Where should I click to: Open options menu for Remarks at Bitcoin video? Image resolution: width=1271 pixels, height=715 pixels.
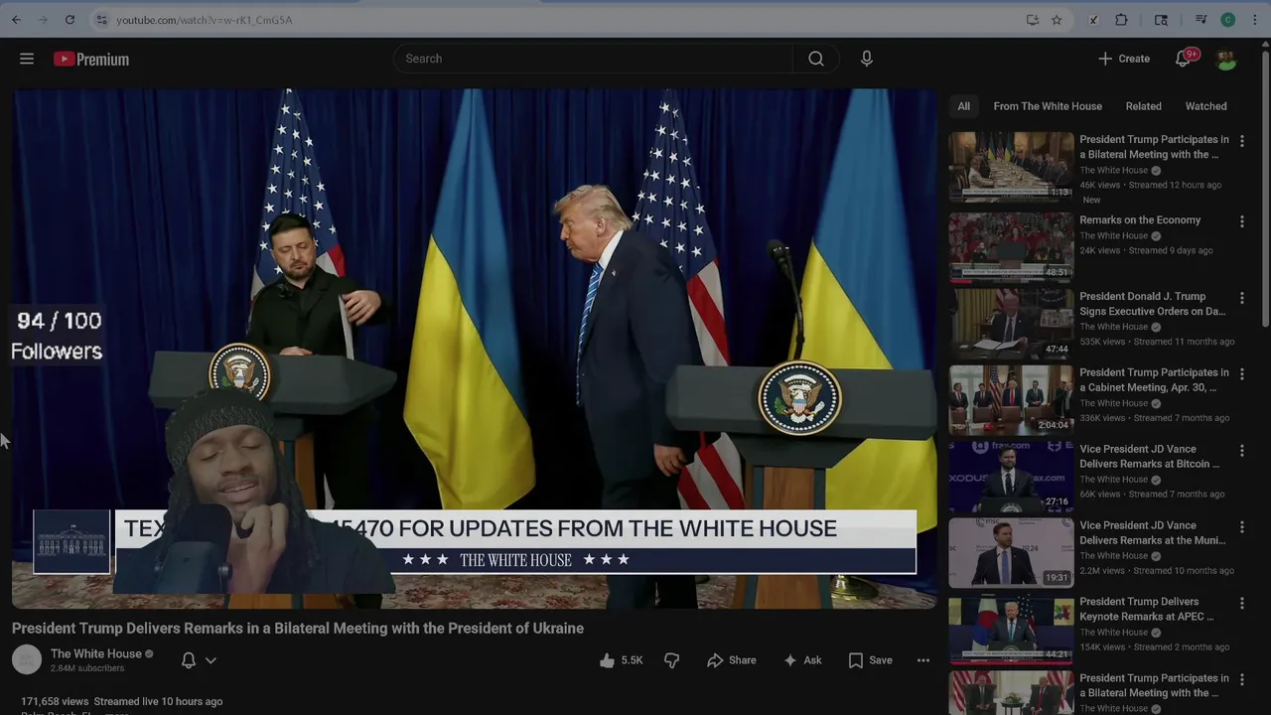[1241, 452]
